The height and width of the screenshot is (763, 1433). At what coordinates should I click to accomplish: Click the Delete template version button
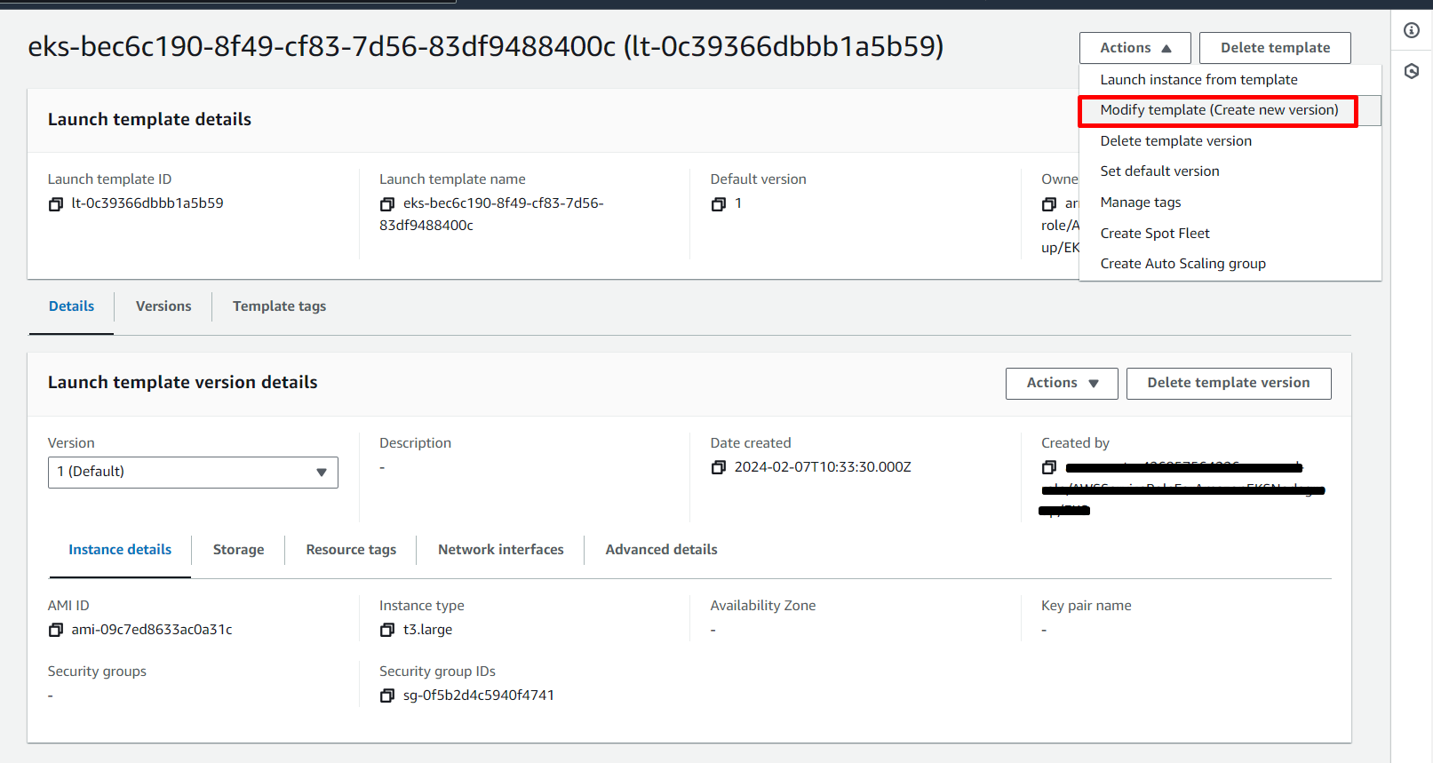[1228, 383]
